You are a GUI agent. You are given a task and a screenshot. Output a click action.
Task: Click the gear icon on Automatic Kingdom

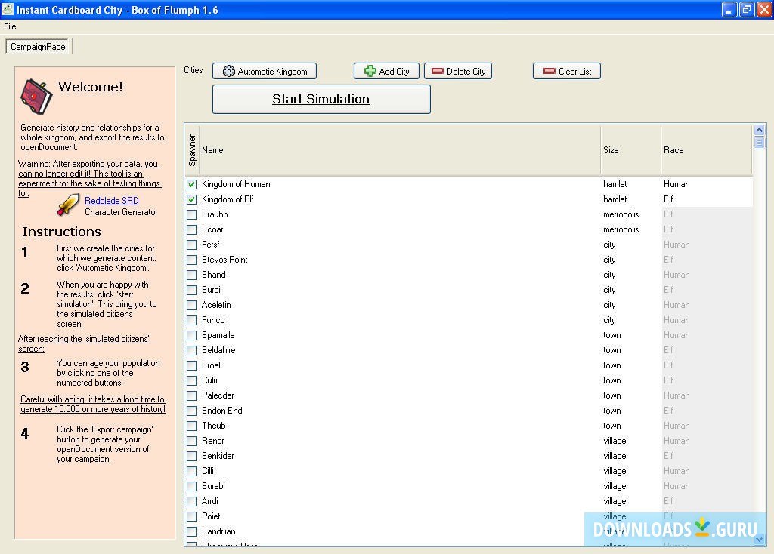pyautogui.click(x=228, y=72)
